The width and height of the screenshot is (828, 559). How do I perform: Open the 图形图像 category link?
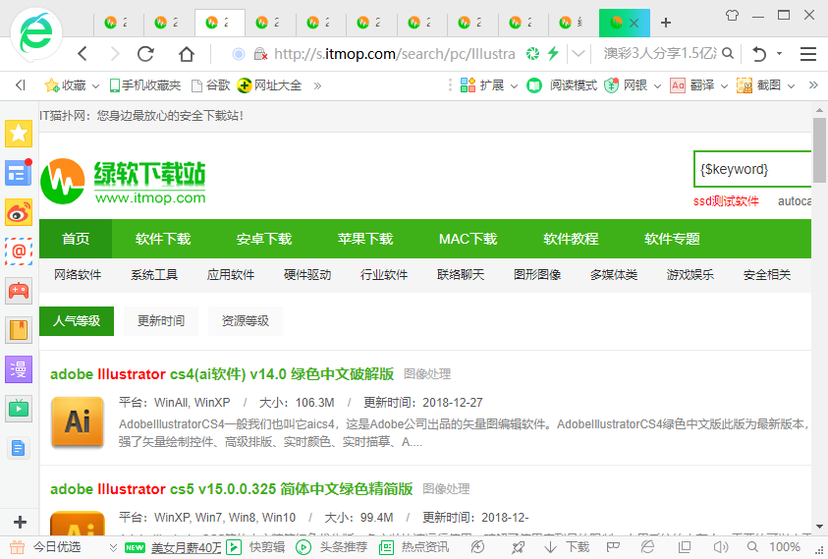(x=537, y=275)
